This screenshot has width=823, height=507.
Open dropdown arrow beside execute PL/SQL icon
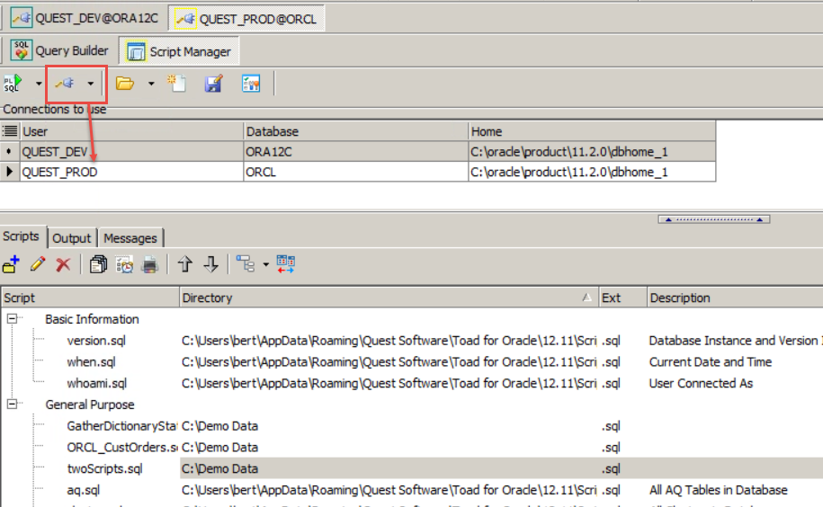(39, 84)
